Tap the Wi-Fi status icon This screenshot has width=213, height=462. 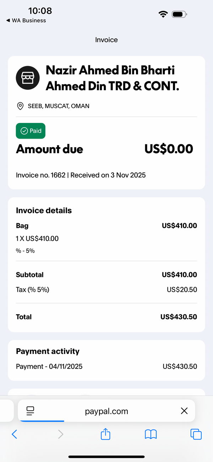click(x=163, y=14)
